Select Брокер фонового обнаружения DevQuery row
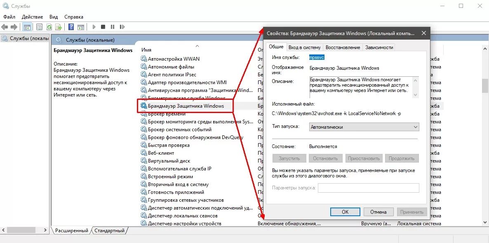This screenshot has width=489, height=243. pos(191,137)
